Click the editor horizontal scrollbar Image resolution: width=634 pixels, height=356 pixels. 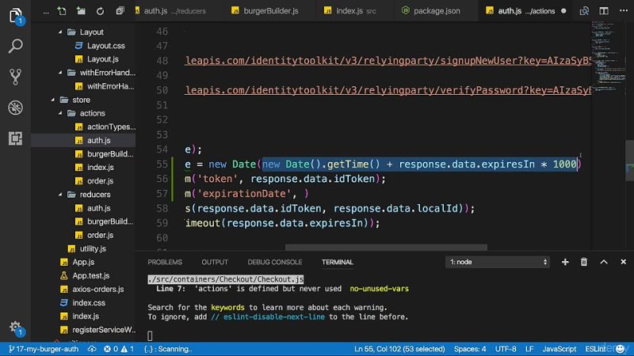(x=386, y=247)
